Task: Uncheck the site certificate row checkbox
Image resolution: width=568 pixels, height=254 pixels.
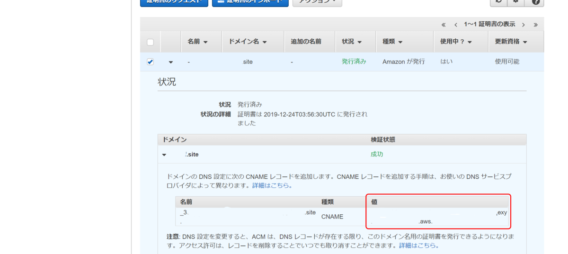Action: [x=150, y=62]
